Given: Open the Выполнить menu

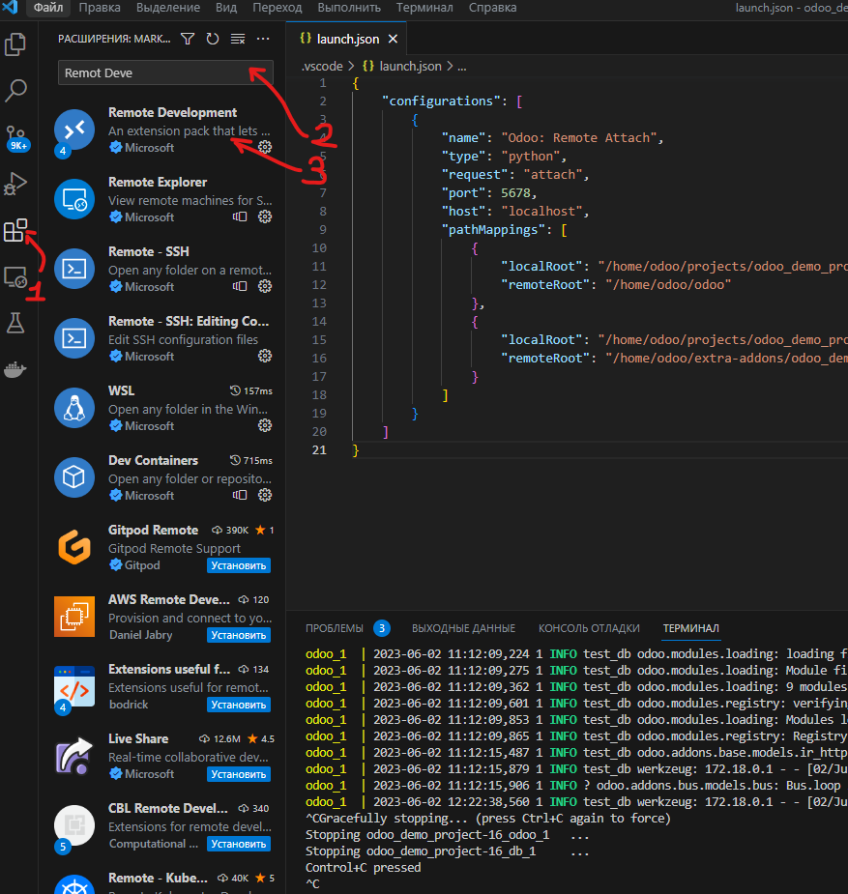Looking at the screenshot, I should point(349,8).
